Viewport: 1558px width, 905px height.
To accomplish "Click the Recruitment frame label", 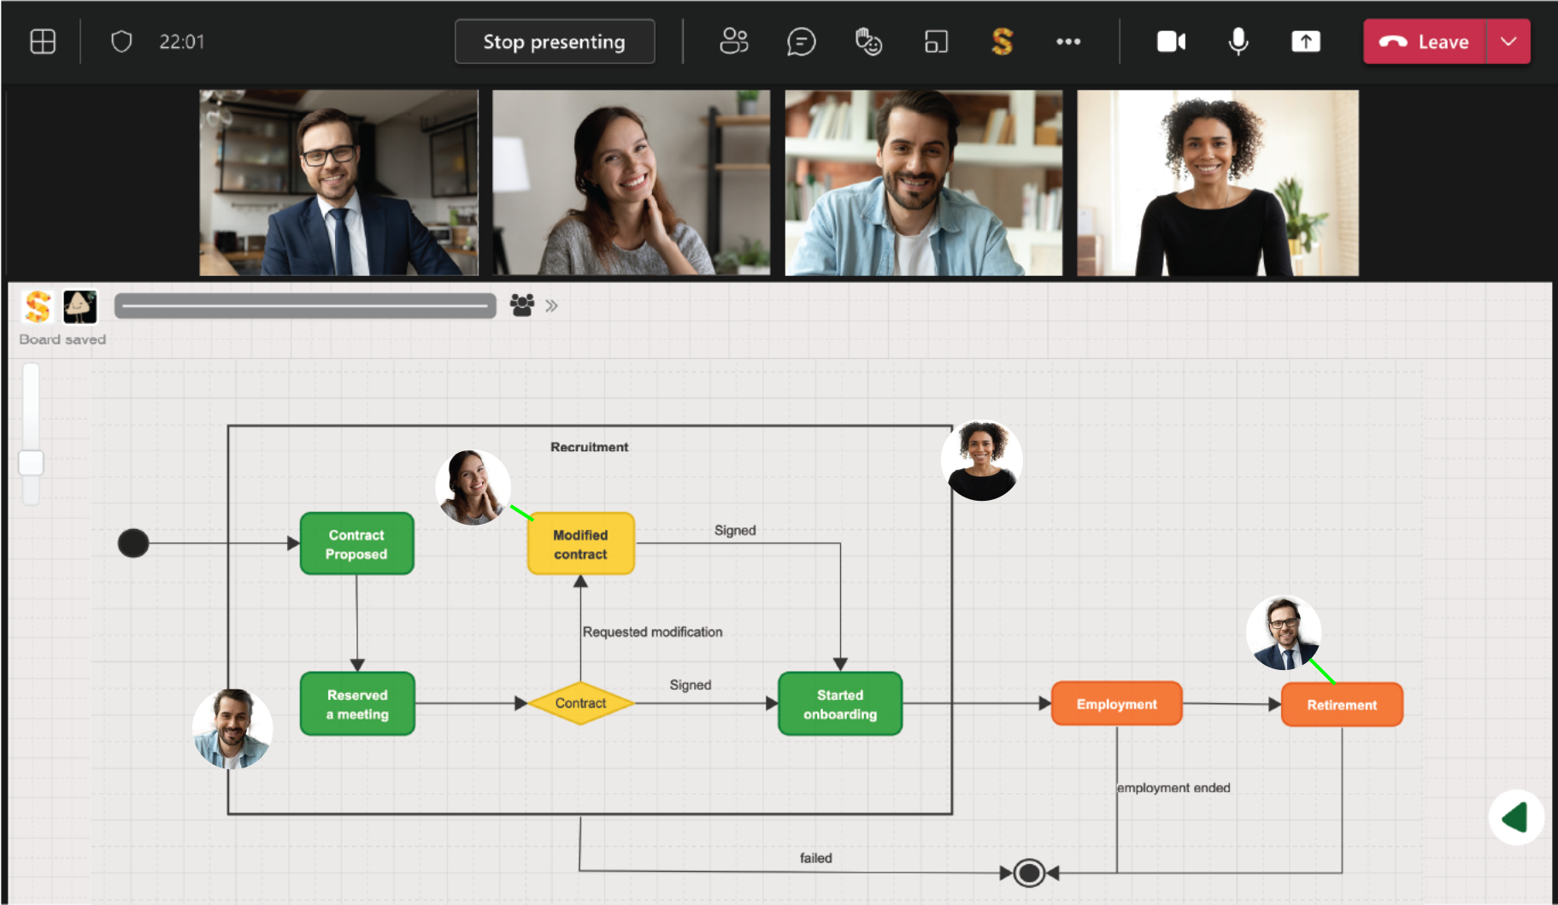I will [x=589, y=447].
